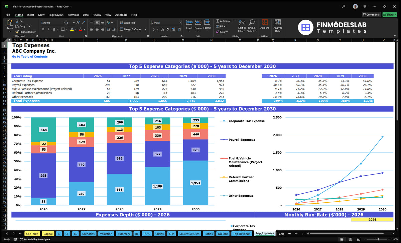Click Accessibility: Investigate in status bar
This screenshot has width=401, height=243.
[35, 239]
